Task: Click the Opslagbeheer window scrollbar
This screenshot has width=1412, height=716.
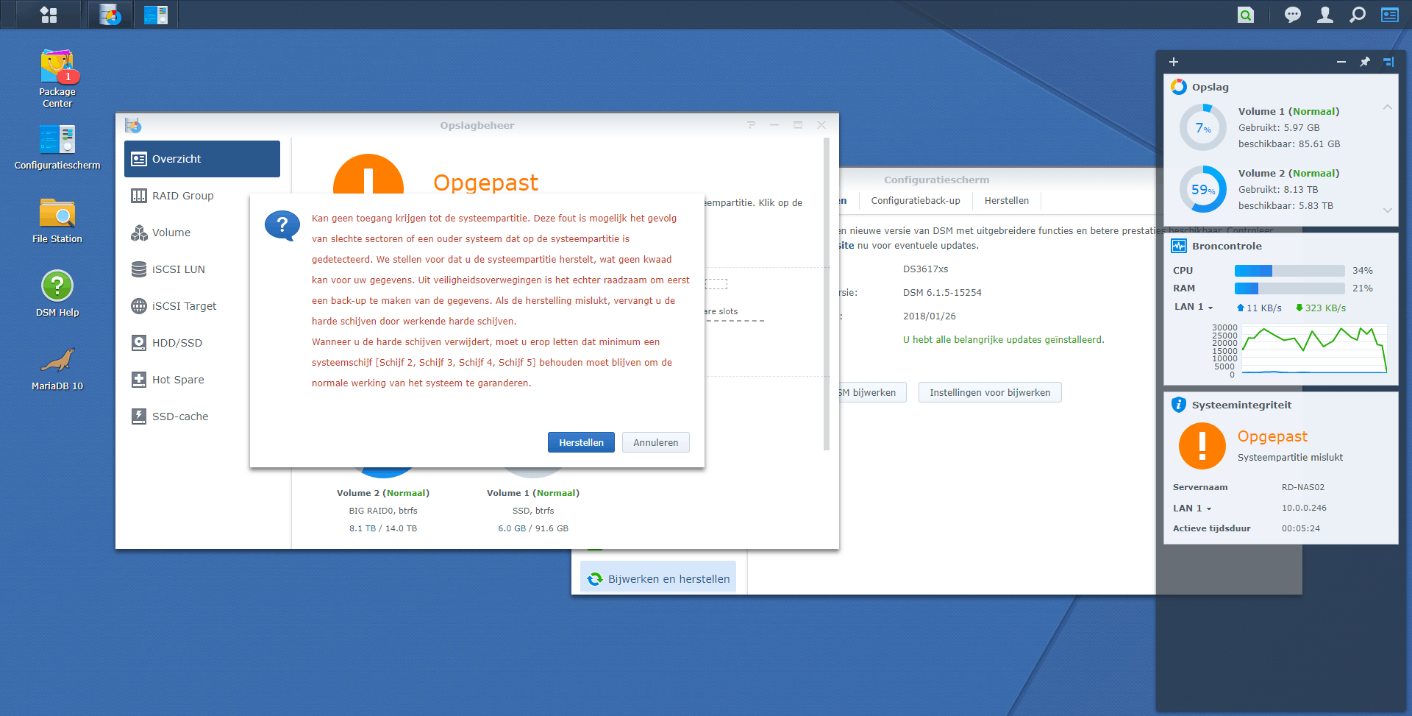Action: (x=827, y=294)
